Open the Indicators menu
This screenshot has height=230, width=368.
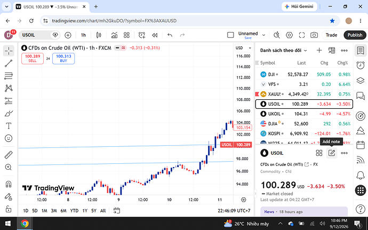(114, 35)
